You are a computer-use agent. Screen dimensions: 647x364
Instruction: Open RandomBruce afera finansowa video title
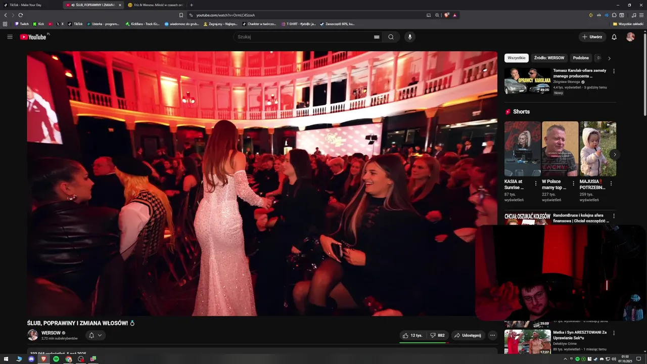[x=581, y=218]
